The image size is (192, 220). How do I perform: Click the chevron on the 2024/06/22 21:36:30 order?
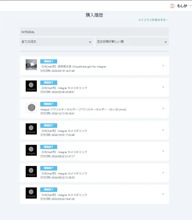click(163, 173)
